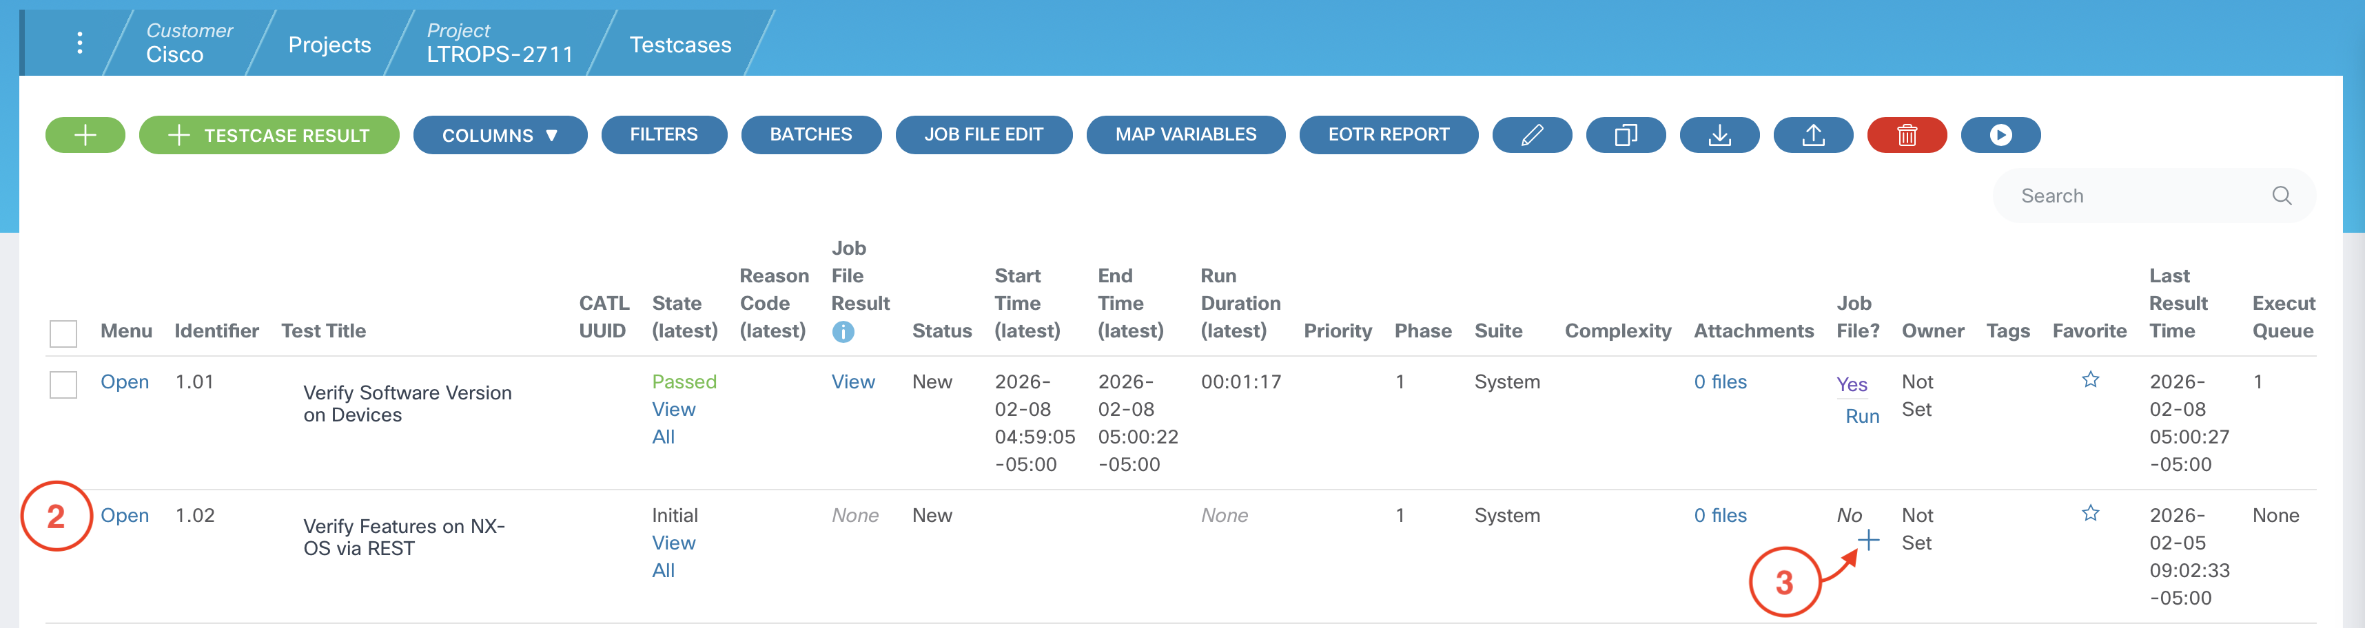Expand the COLUMNS dropdown
Viewport: 2365px width, 628px height.
(500, 136)
